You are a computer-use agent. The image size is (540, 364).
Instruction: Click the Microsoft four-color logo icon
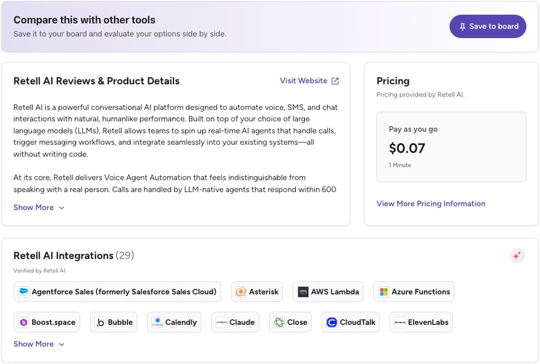coord(384,292)
